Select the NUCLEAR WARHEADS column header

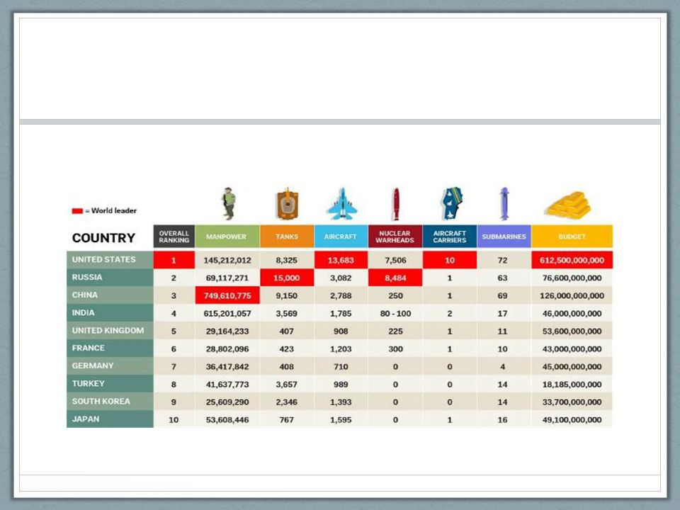[395, 237]
